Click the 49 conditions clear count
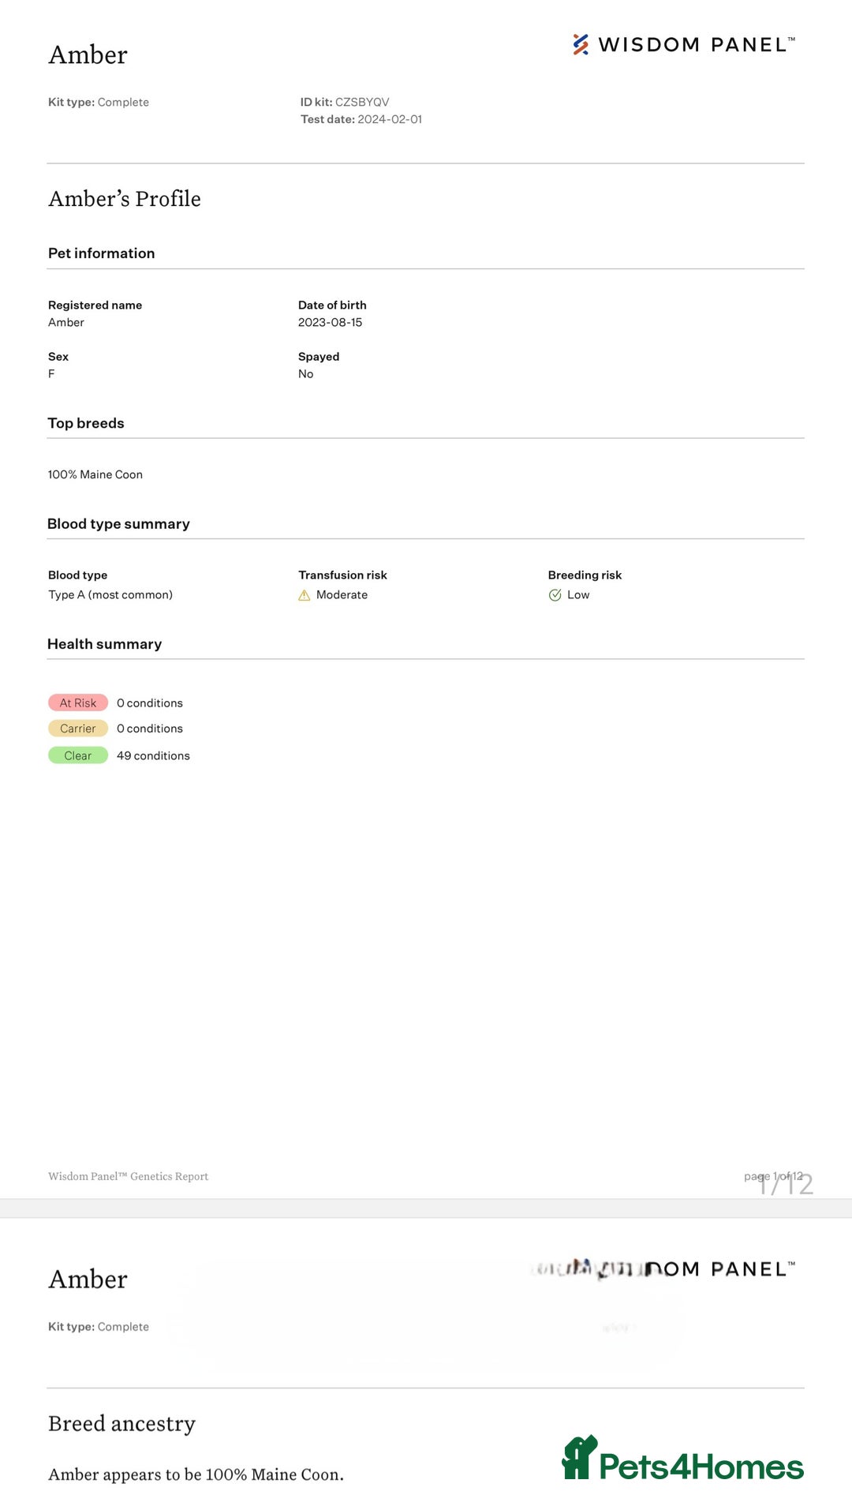This screenshot has width=852, height=1506. click(x=153, y=755)
